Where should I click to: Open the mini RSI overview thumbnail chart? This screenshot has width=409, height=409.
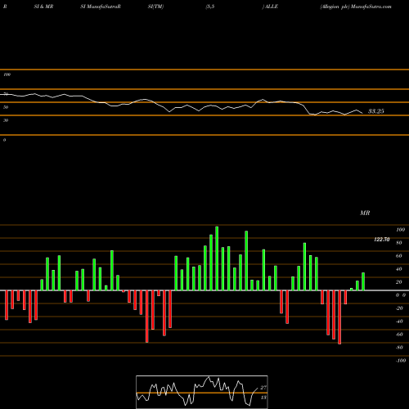click(202, 392)
